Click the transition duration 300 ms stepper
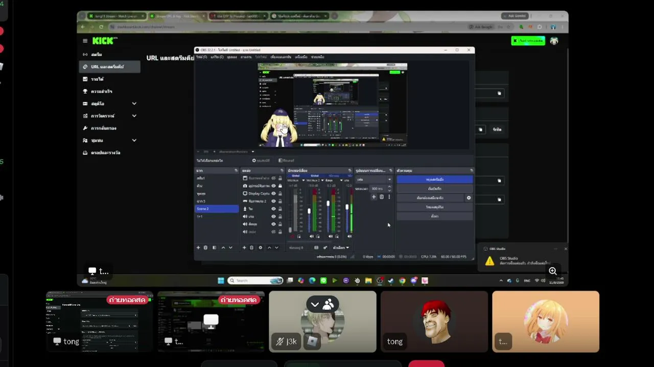 click(x=389, y=189)
